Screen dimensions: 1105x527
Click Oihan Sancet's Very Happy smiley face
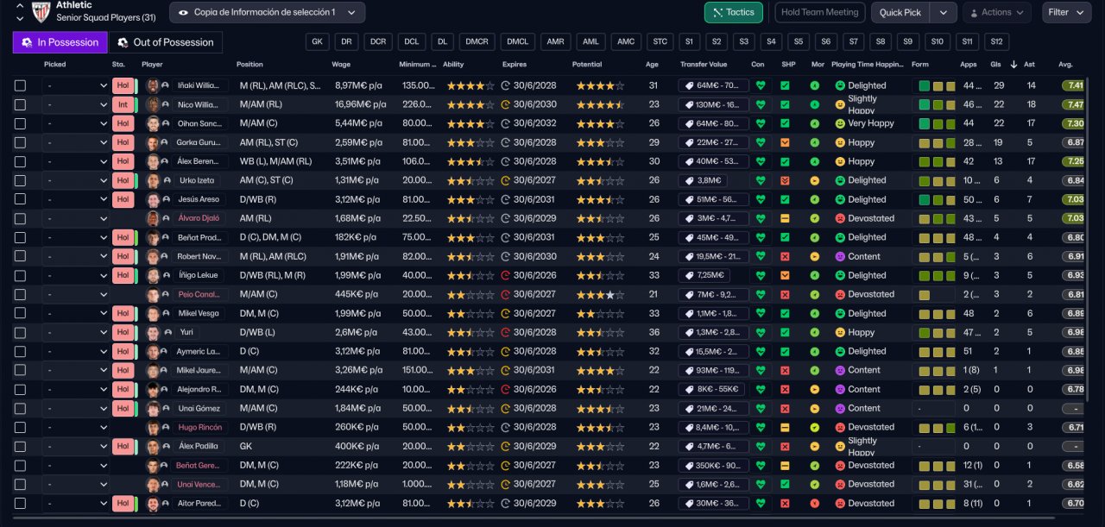[x=840, y=123]
